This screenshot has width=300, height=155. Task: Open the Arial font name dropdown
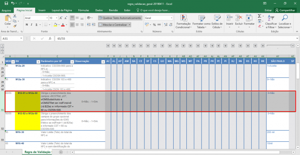pyautogui.click(x=47, y=18)
